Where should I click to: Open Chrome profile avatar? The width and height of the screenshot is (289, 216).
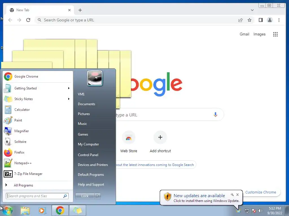click(x=270, y=20)
